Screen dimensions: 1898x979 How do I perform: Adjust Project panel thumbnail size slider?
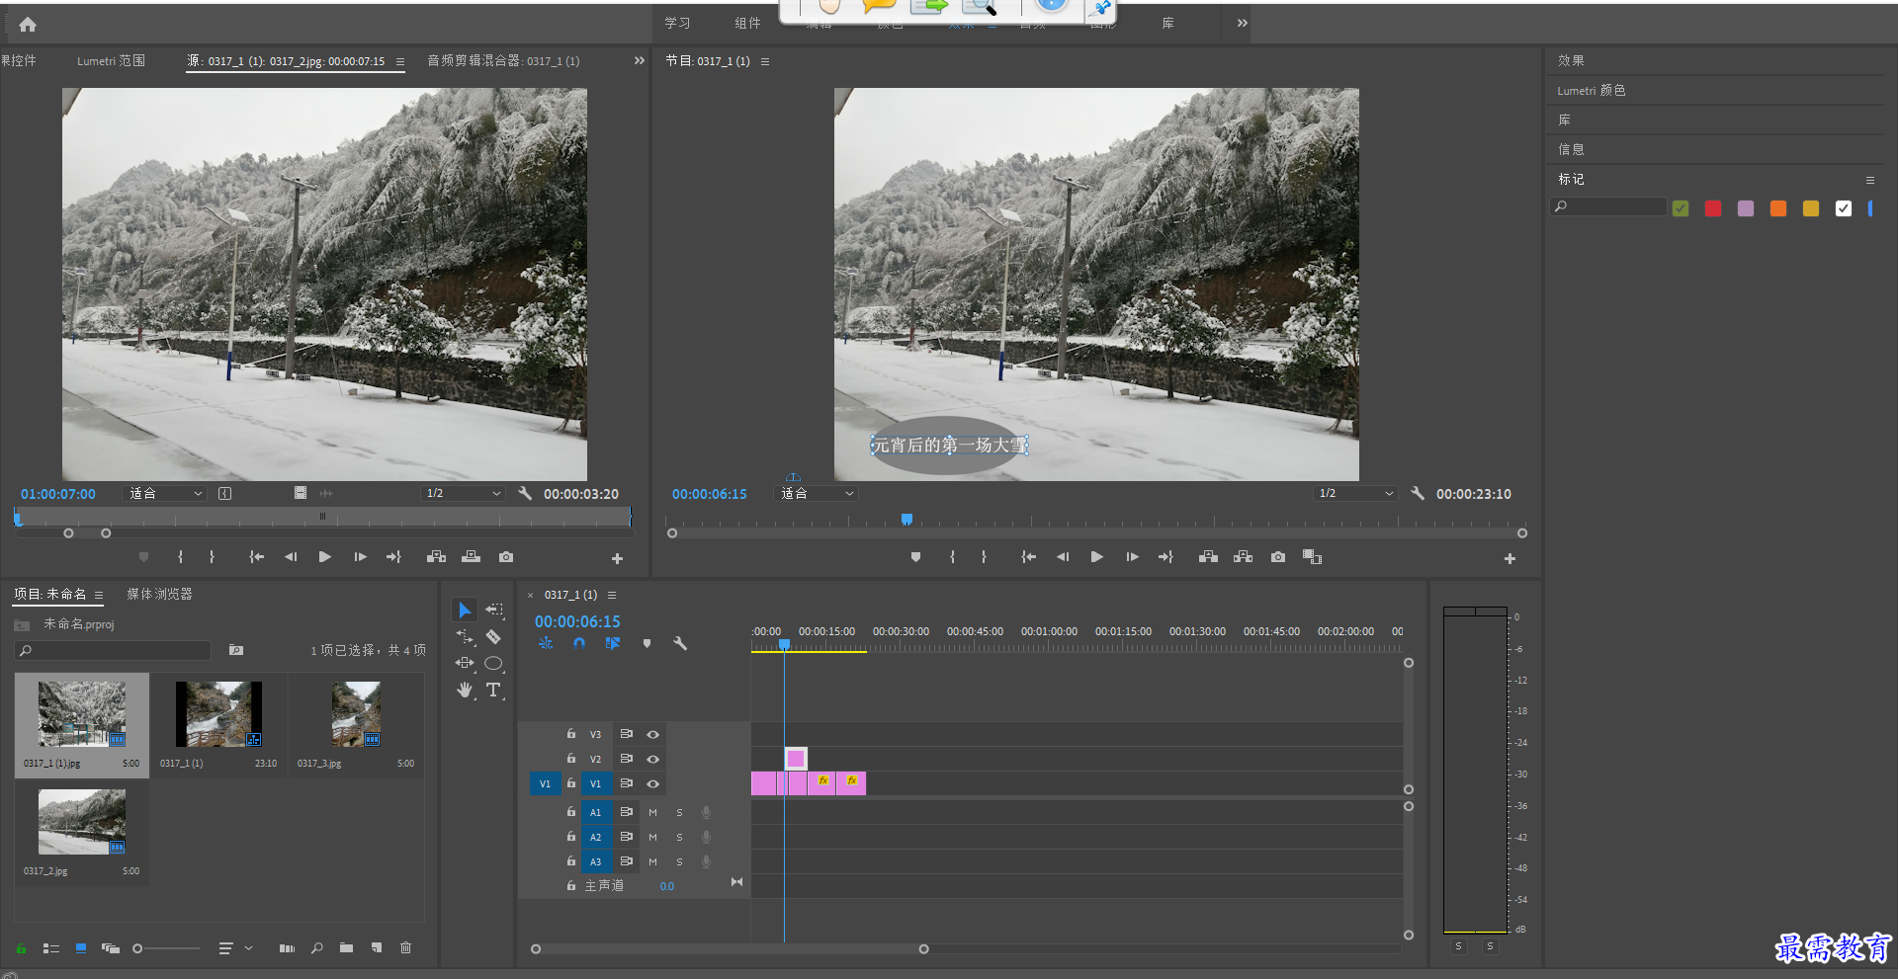pyautogui.click(x=166, y=948)
